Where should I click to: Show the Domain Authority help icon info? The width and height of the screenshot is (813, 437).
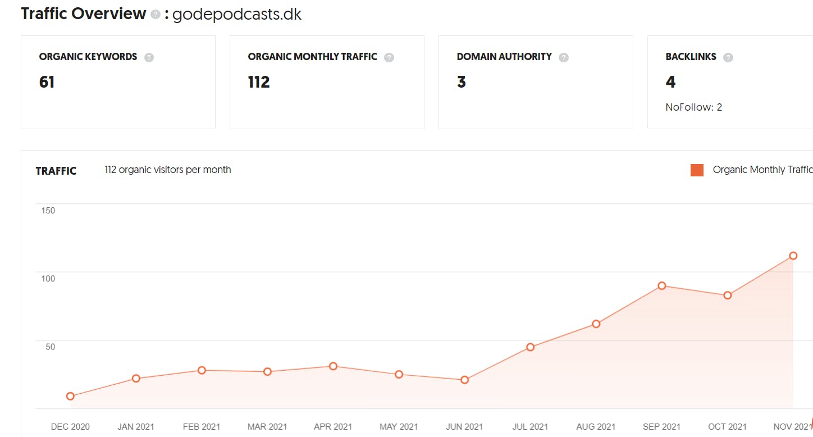[564, 57]
